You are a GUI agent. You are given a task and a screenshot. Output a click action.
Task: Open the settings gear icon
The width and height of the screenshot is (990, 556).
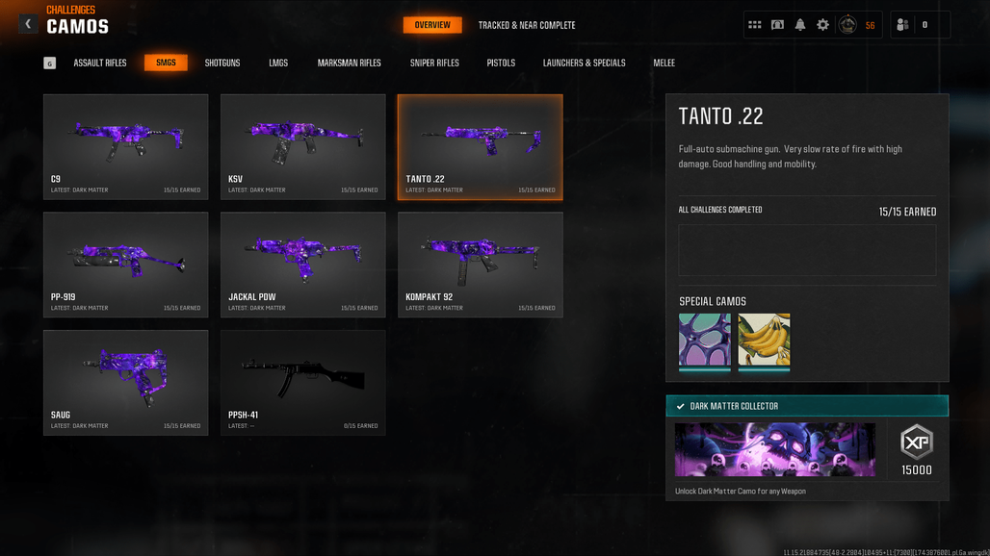click(x=822, y=25)
